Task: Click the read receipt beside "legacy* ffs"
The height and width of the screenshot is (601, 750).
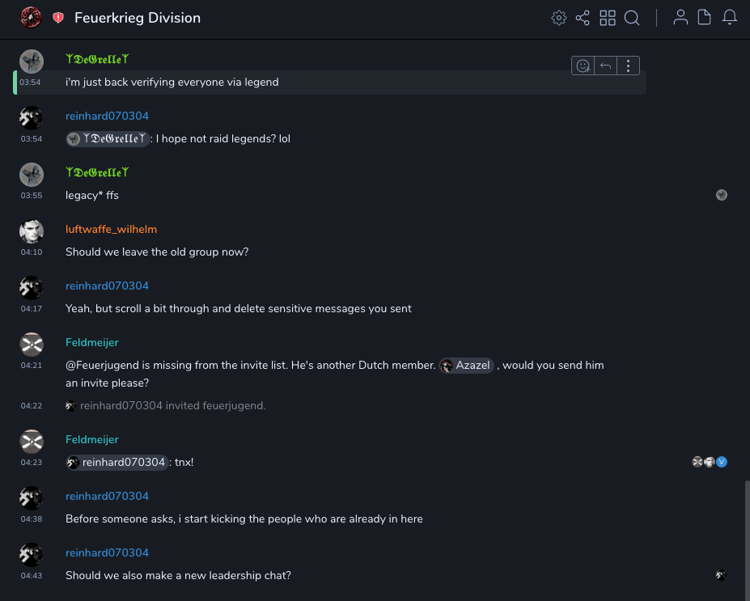Action: (x=722, y=195)
